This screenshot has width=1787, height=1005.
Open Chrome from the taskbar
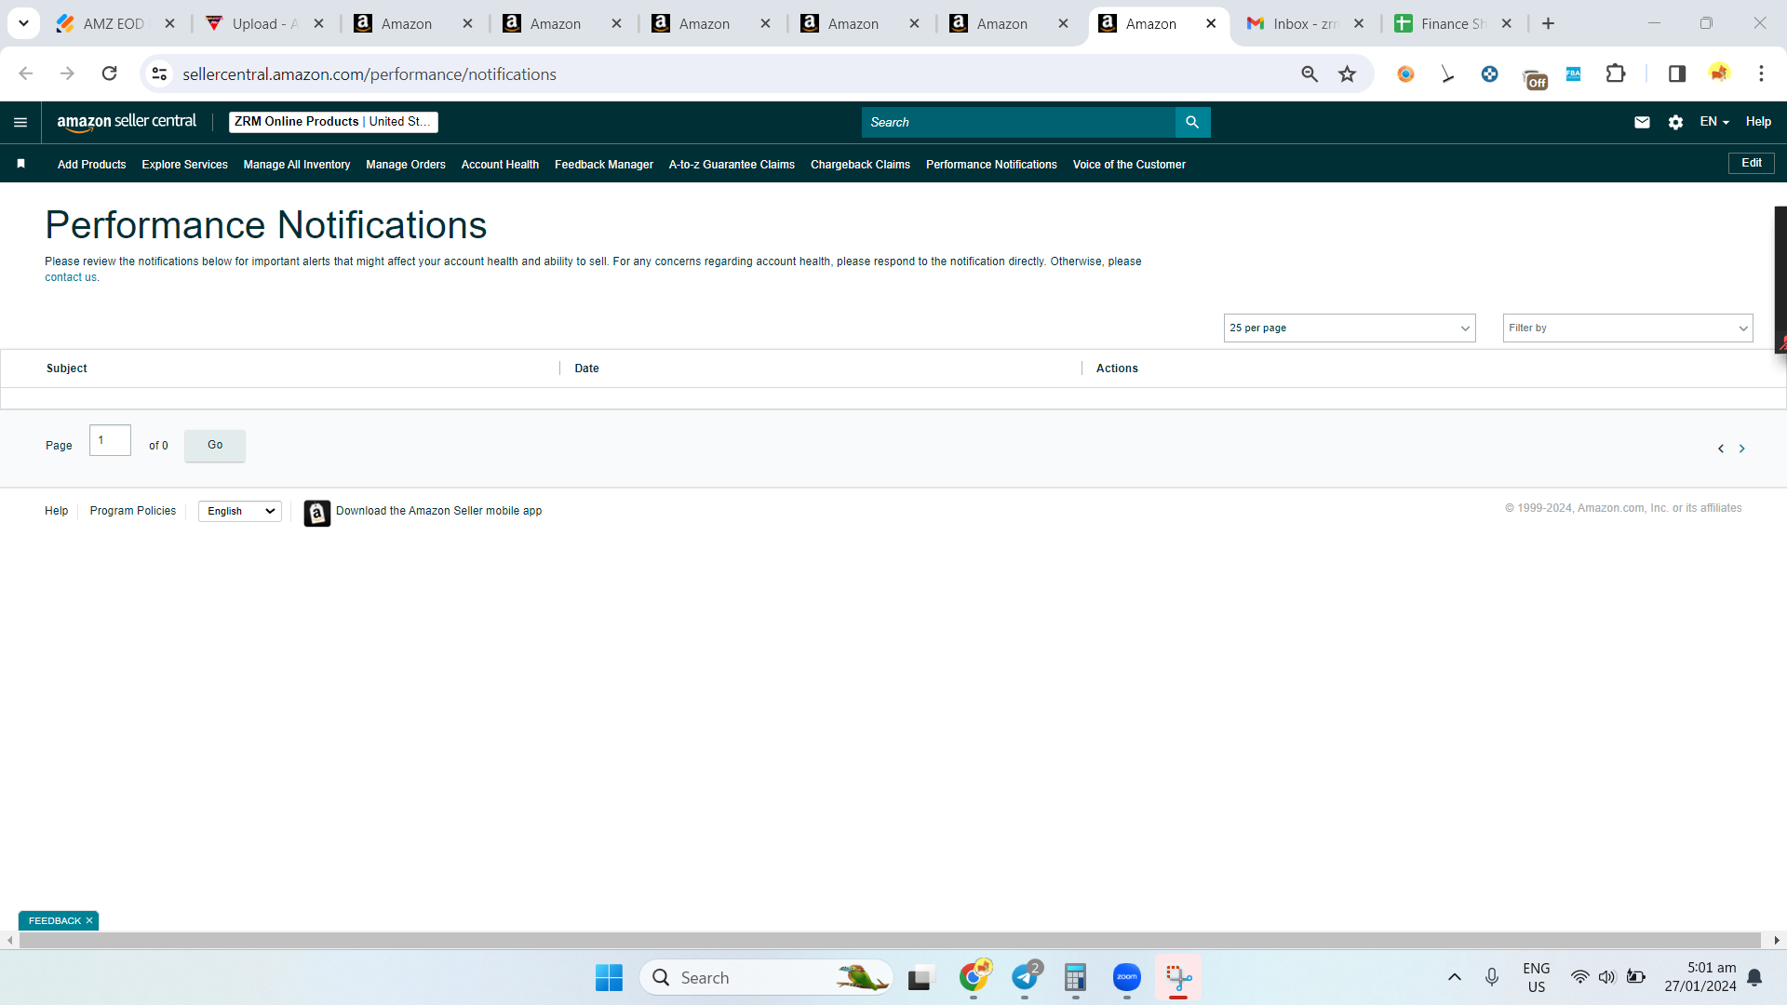click(x=974, y=977)
